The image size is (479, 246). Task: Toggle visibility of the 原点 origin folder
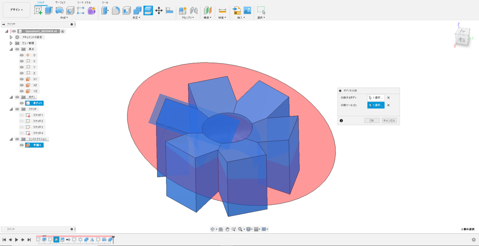pyautogui.click(x=17, y=49)
